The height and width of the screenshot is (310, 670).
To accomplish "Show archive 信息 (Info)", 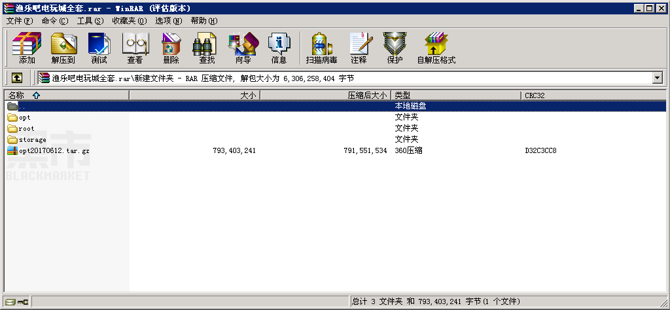I will [279, 48].
